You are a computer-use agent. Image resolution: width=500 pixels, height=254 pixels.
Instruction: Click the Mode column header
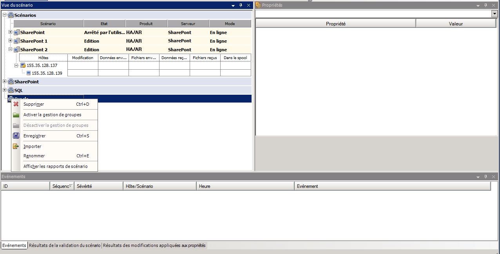coord(230,24)
